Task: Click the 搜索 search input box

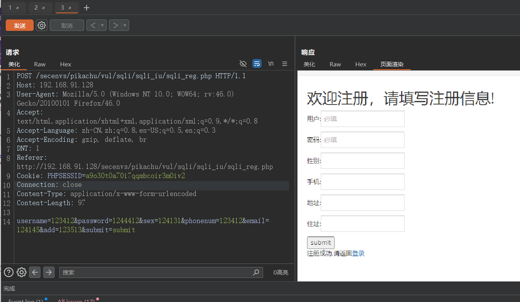Action: click(161, 272)
